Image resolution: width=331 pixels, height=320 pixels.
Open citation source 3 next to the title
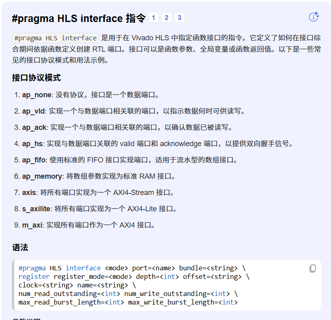178,18
